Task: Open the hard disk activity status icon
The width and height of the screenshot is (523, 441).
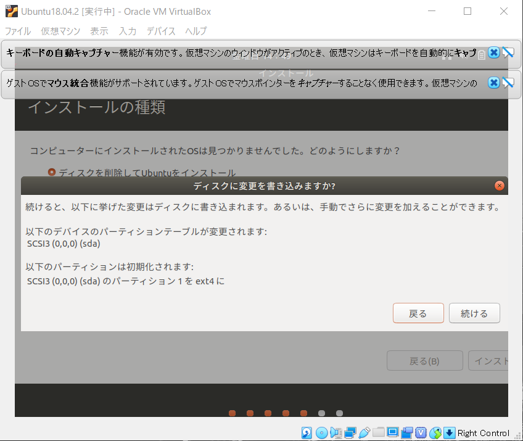Action: (x=307, y=432)
